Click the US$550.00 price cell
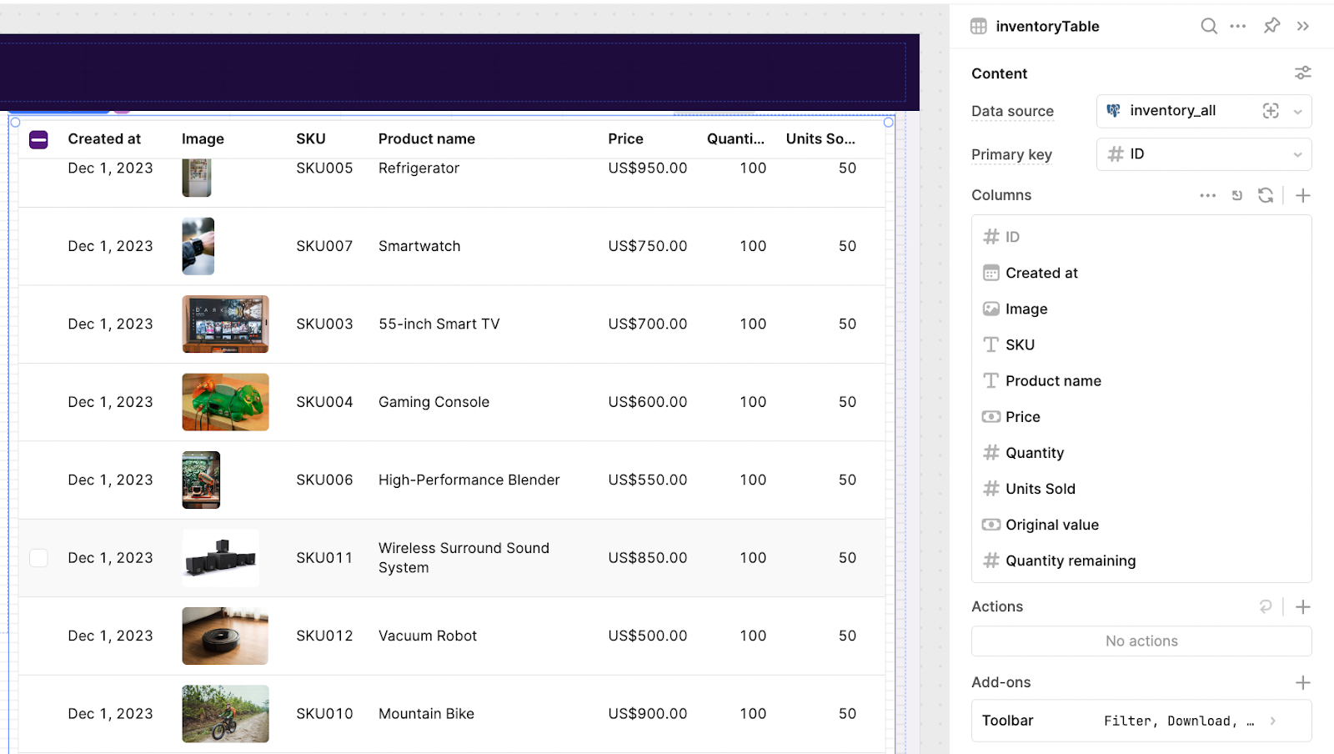The height and width of the screenshot is (754, 1334). click(648, 480)
